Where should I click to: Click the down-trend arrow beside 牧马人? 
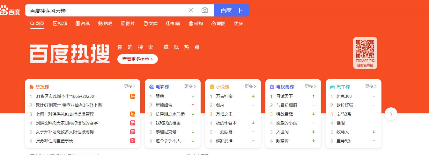click(374, 132)
